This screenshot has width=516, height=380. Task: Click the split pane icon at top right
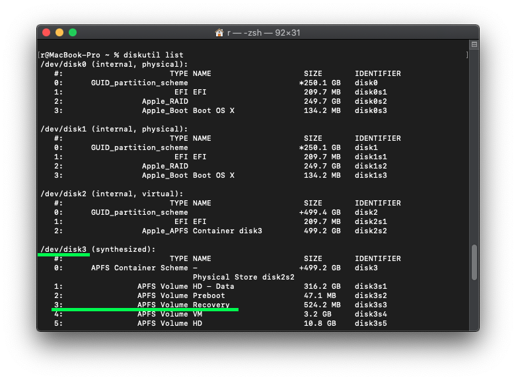coord(474,45)
